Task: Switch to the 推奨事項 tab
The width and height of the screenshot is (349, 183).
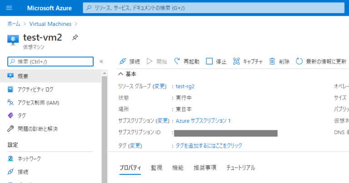Action: click(205, 168)
